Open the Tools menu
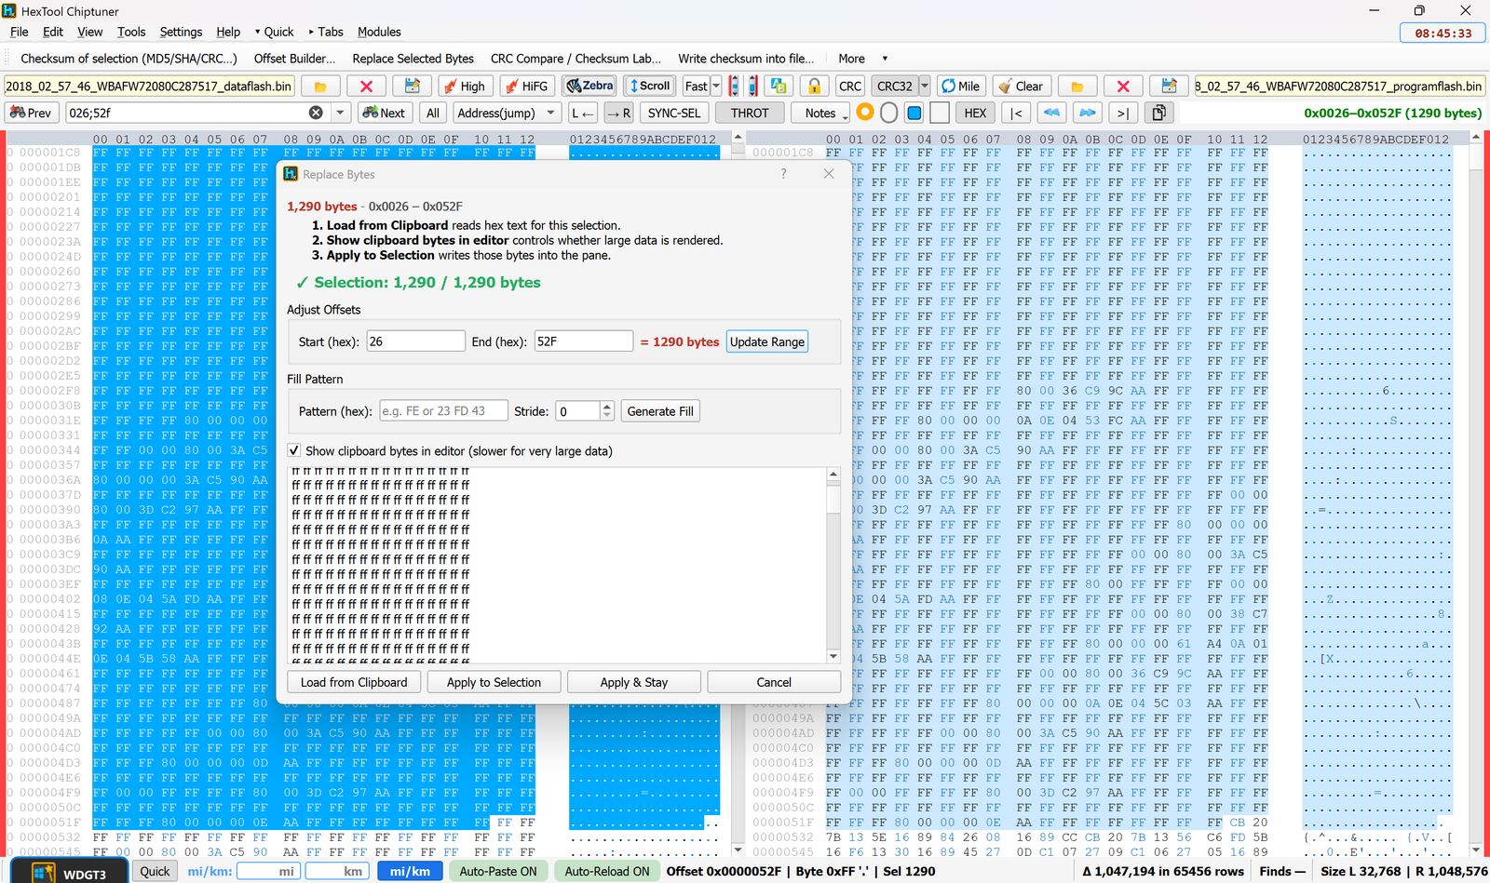 tap(130, 32)
